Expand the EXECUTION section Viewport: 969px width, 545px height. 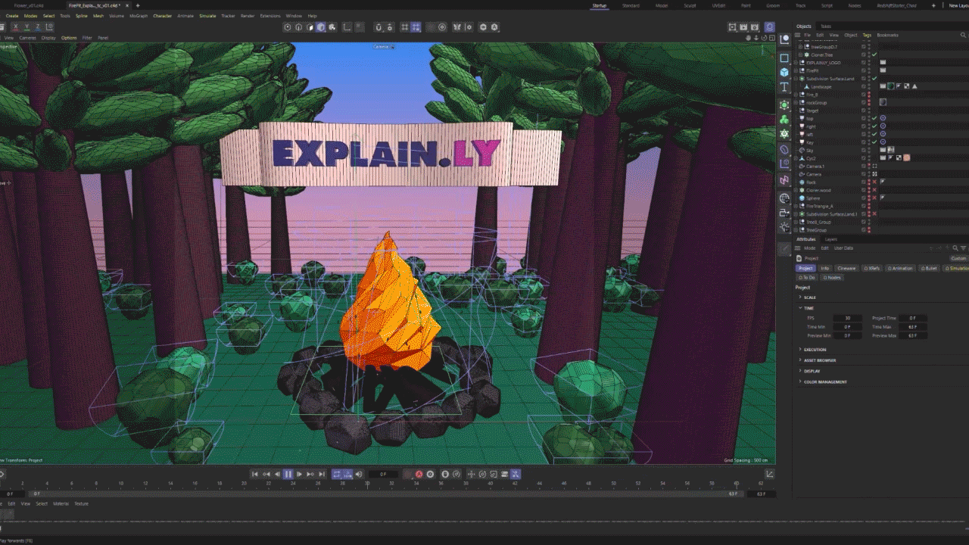pos(800,350)
